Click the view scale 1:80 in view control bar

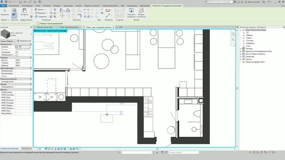point(39,149)
